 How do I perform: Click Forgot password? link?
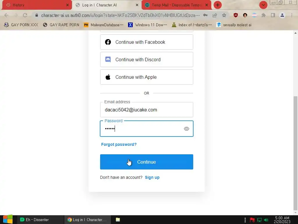[119, 144]
